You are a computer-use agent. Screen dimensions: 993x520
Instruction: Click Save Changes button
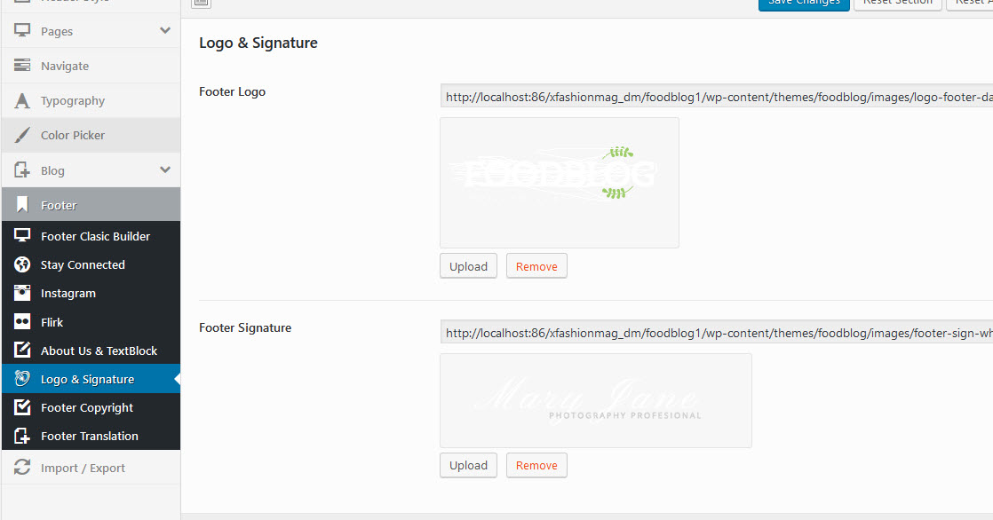tap(804, 4)
